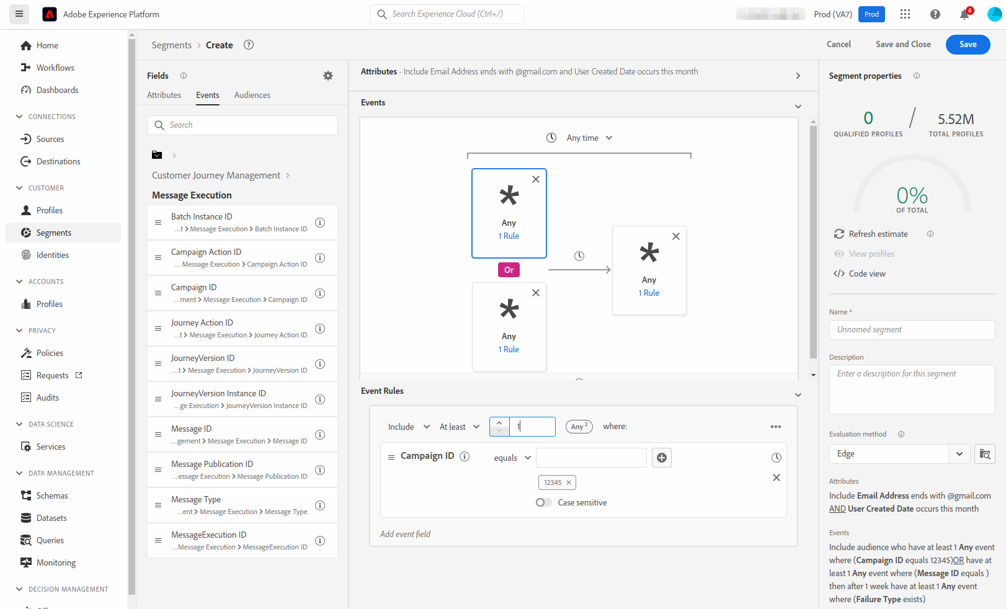This screenshot has width=1006, height=609.
Task: Open the Fields settings gear
Action: coord(328,76)
